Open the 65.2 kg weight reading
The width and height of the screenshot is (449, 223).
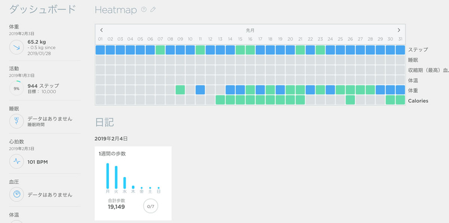(36, 42)
